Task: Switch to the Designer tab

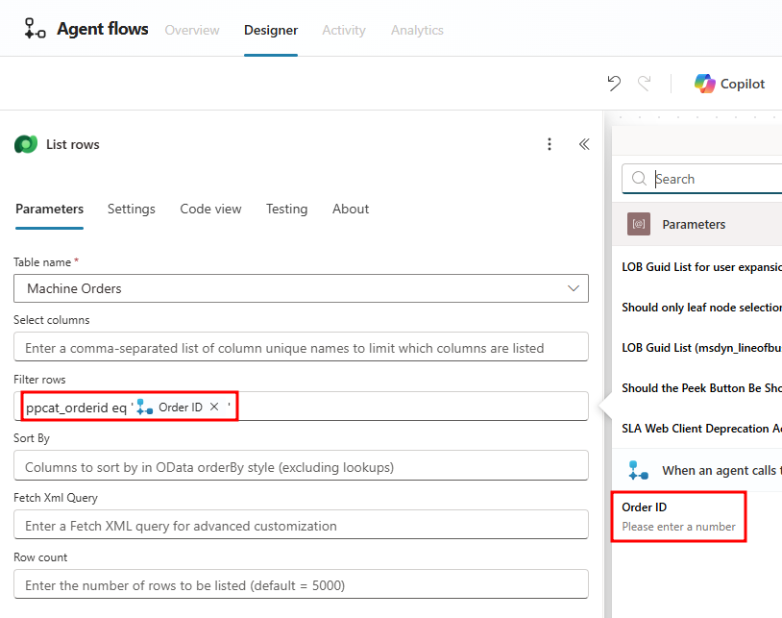Action: [x=271, y=30]
